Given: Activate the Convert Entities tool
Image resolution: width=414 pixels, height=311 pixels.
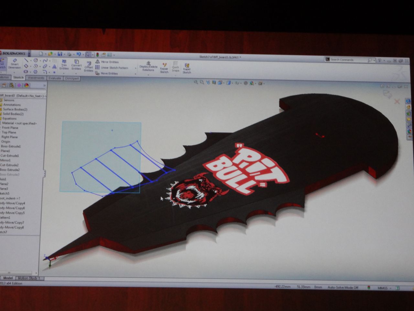Looking at the screenshot, I should [x=76, y=65].
